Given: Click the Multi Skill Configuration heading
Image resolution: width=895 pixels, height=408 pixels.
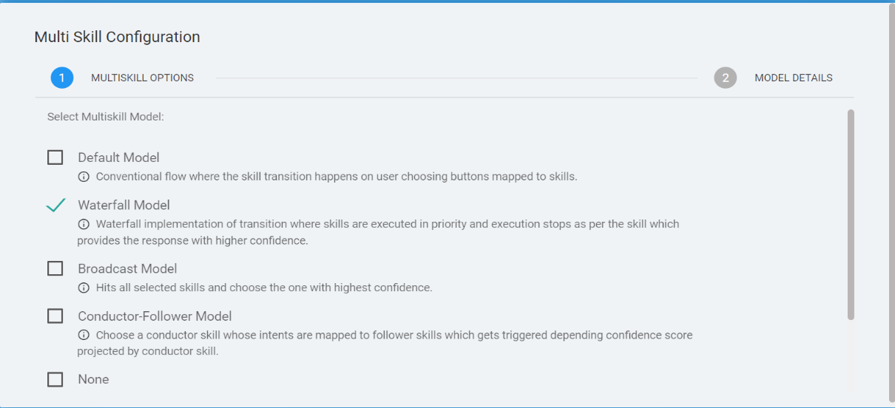Looking at the screenshot, I should pyautogui.click(x=117, y=37).
